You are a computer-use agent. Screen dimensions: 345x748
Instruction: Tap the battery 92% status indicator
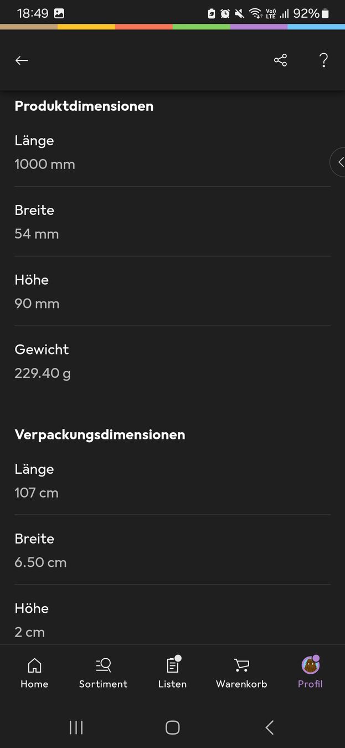tap(311, 13)
